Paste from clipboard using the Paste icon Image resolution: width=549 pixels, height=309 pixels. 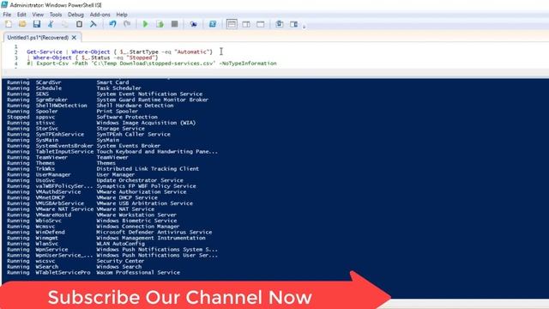click(79, 24)
